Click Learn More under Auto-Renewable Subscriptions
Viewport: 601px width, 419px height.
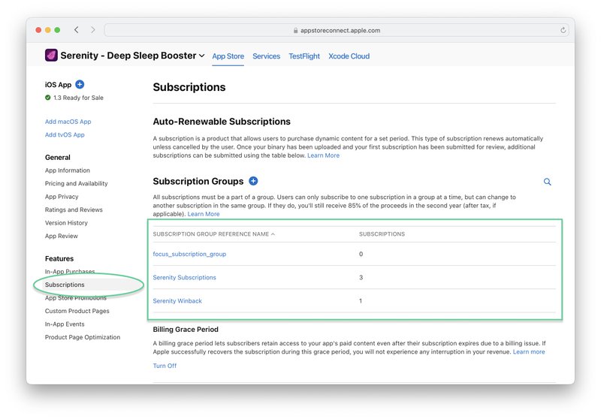coord(324,155)
